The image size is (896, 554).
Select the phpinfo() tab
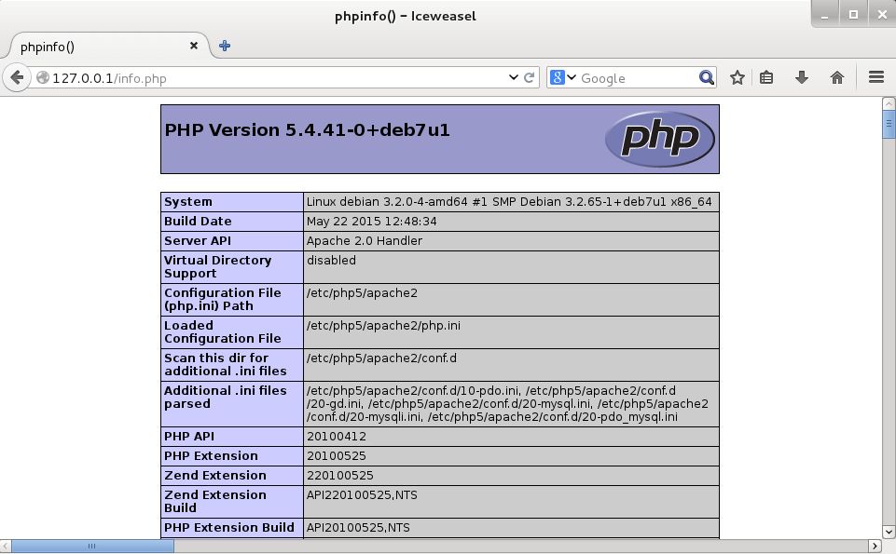click(93, 46)
